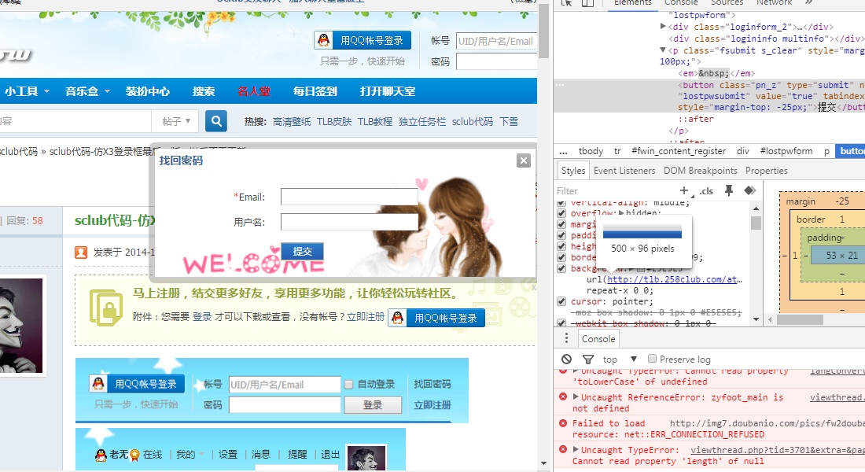
Task: Open 每日签到 in the navigation bar
Action: click(x=315, y=91)
